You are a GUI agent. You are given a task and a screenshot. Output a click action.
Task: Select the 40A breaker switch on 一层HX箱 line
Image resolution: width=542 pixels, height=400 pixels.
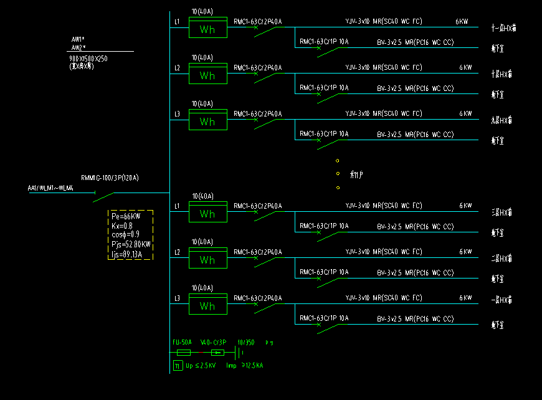click(265, 308)
